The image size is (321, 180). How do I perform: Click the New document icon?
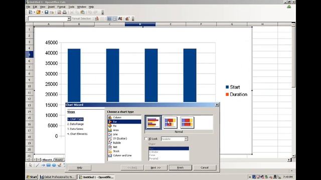click(x=31, y=12)
